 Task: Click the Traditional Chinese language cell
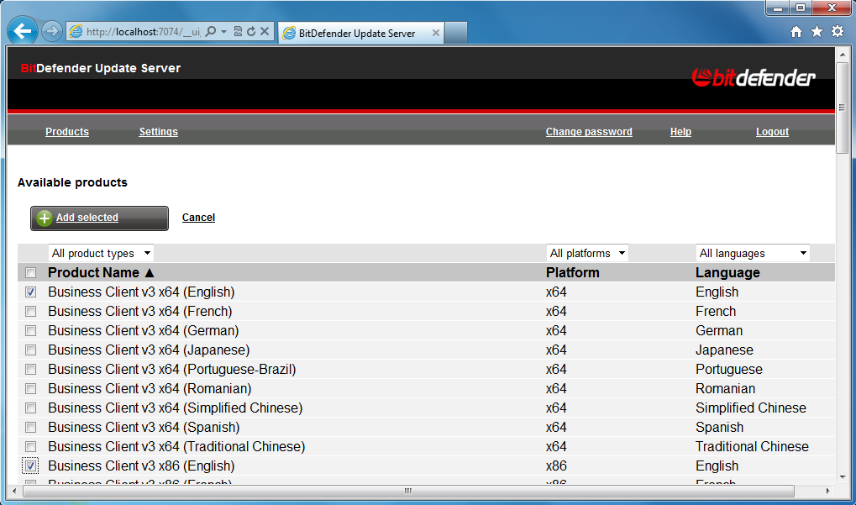pyautogui.click(x=752, y=446)
